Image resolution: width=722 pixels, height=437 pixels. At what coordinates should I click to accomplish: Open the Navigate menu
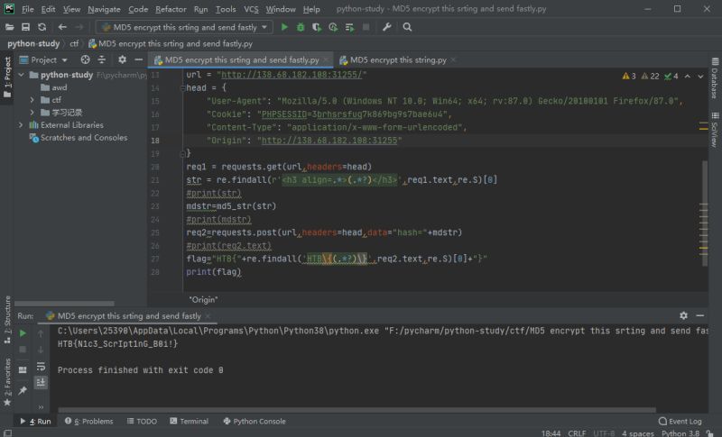104,9
